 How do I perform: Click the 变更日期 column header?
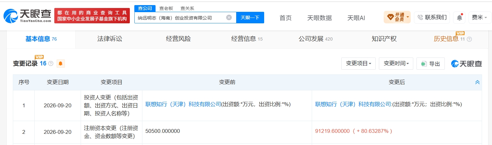pyautogui.click(x=58, y=82)
